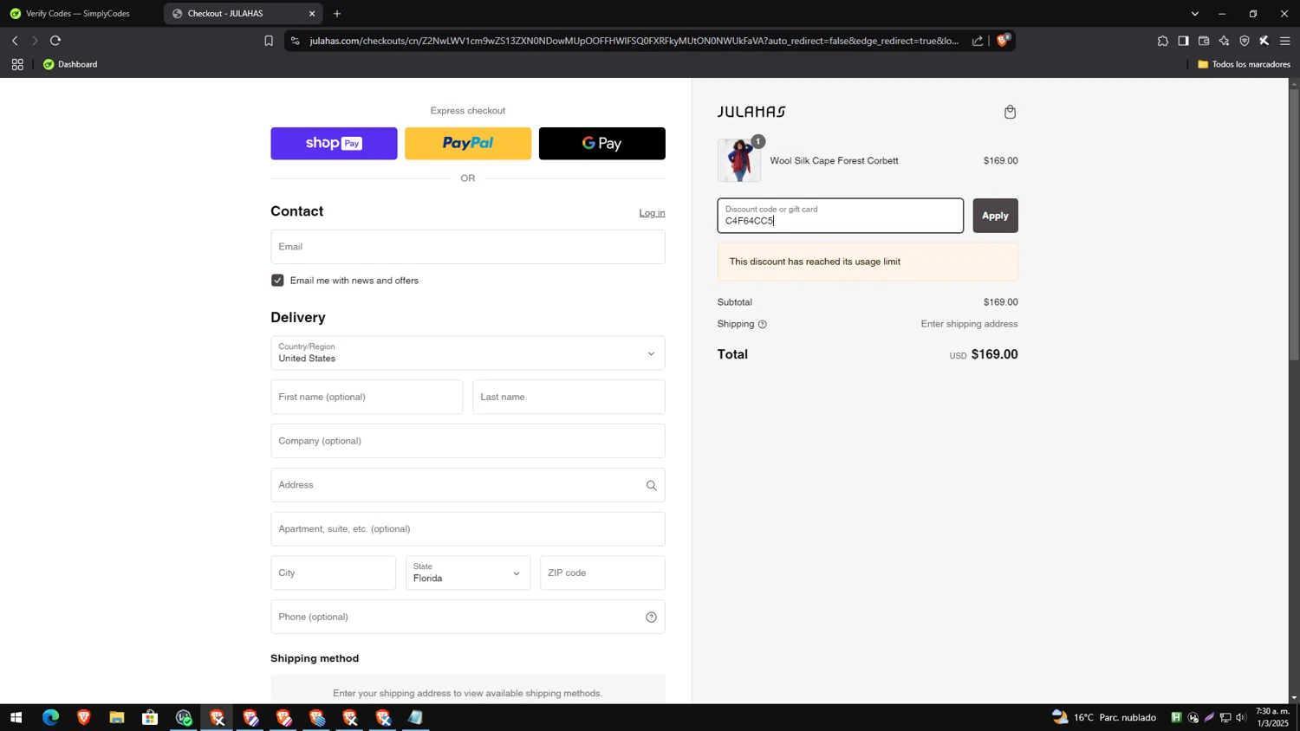Pay with Google Pay button

point(602,144)
